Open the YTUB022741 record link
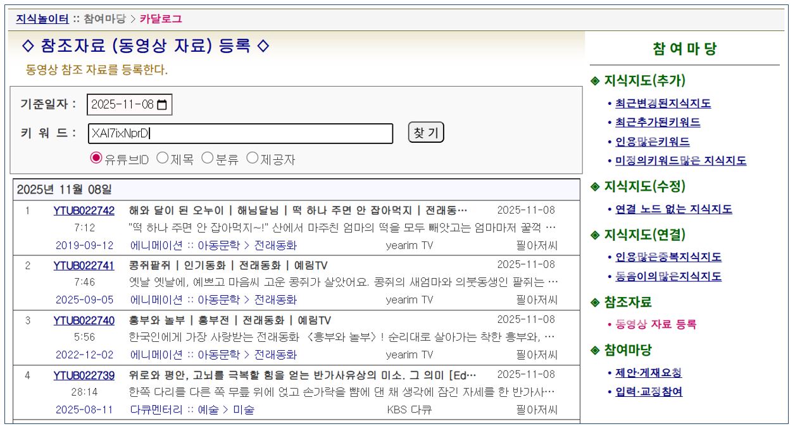Image resolution: width=795 pixels, height=431 pixels. 84,265
